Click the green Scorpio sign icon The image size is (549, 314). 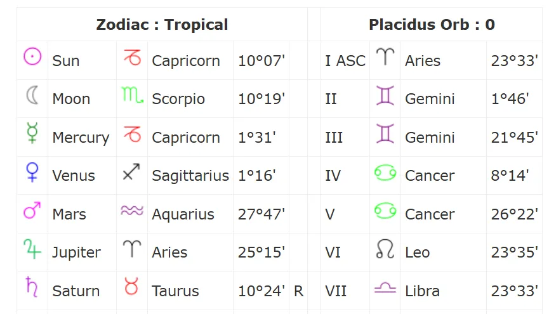click(x=132, y=96)
